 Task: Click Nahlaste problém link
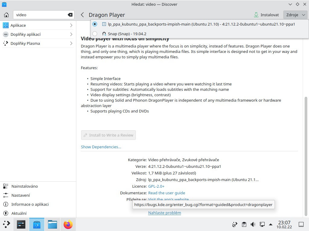[164, 213]
